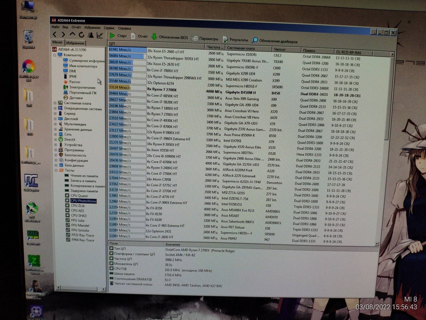Select Запись в память test

(81, 181)
